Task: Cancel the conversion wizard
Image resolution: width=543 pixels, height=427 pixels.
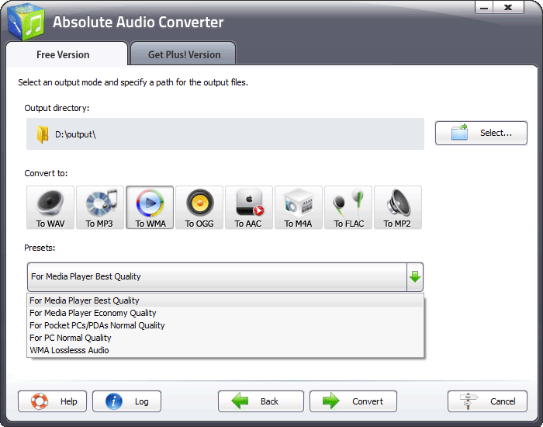Action: click(x=488, y=401)
